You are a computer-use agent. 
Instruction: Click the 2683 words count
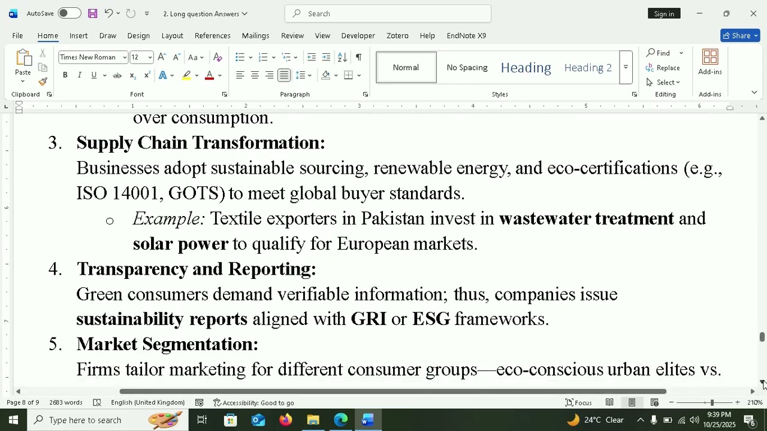[x=66, y=402]
